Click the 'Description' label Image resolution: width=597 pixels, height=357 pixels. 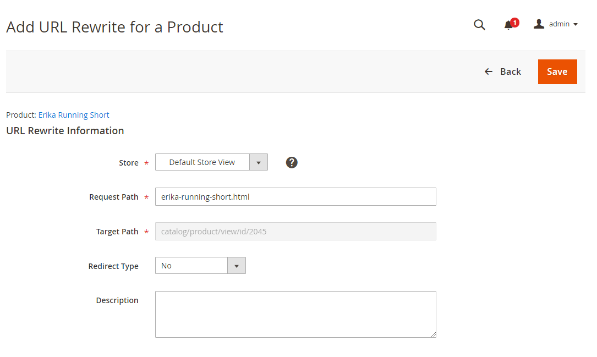tap(117, 301)
